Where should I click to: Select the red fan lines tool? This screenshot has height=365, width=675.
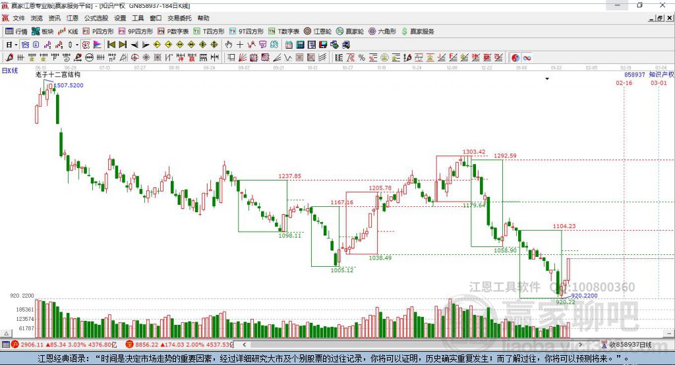243,58
